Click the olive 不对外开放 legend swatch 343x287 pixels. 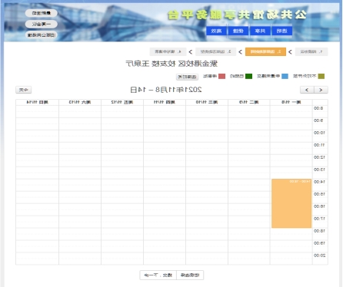[321, 76]
